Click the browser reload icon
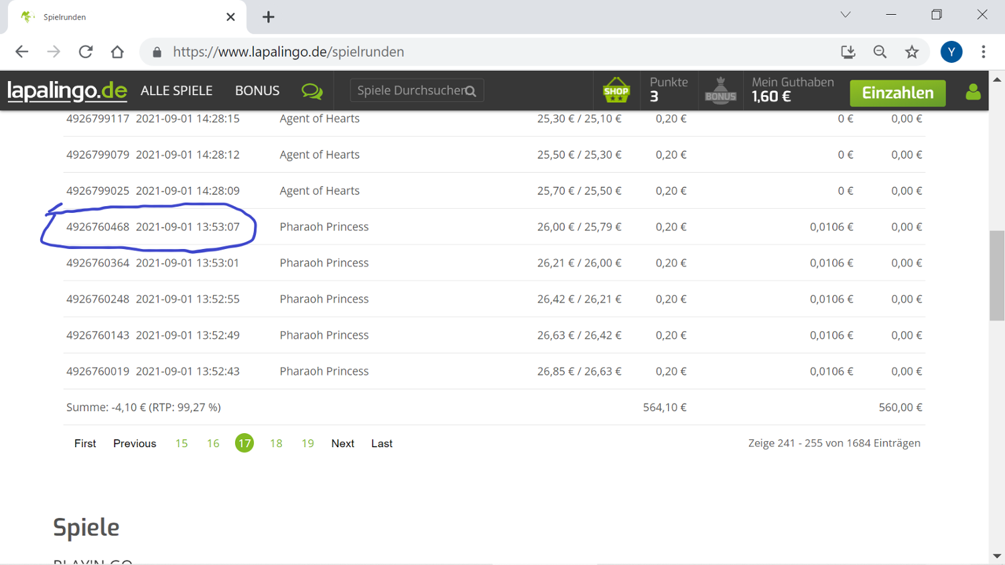Viewport: 1005px width, 565px height. pos(86,52)
